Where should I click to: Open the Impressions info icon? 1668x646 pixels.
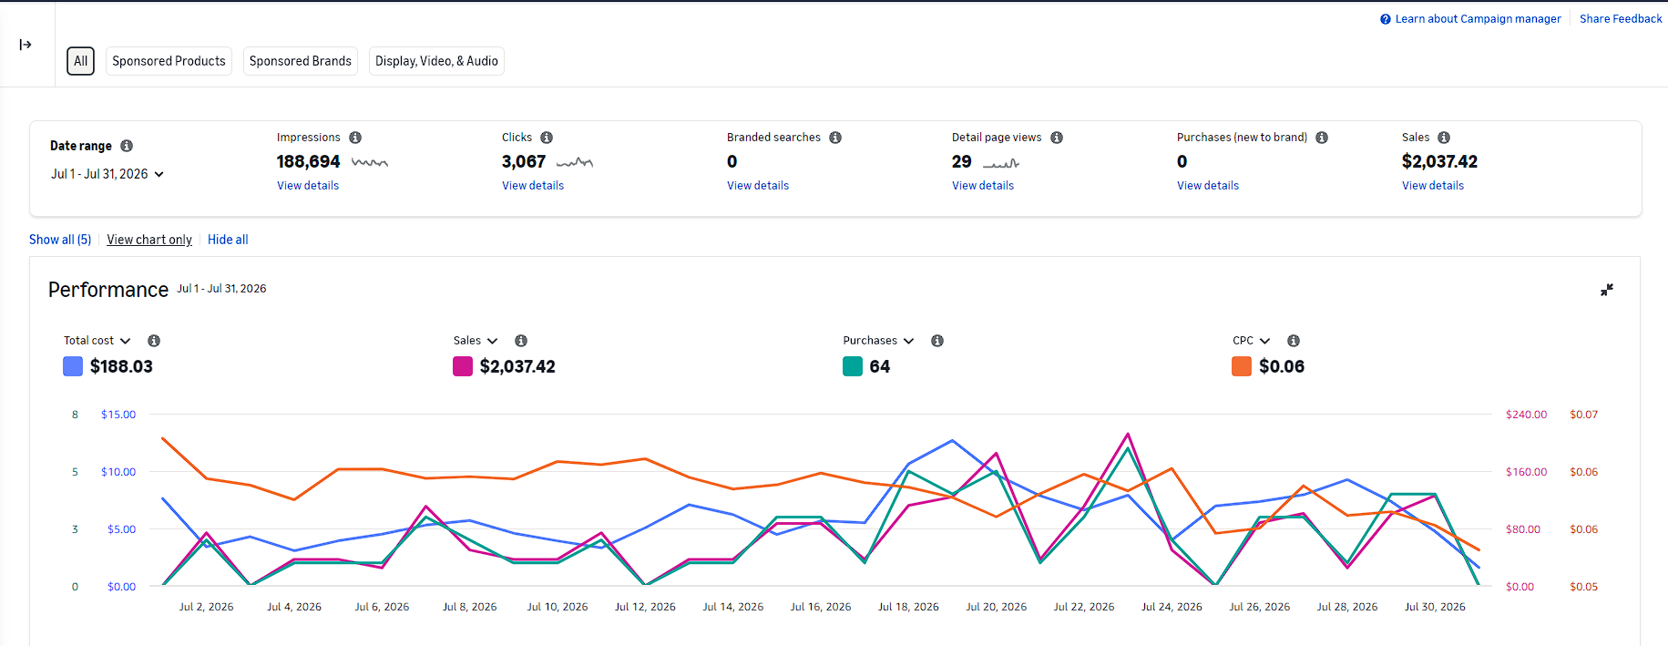click(355, 138)
